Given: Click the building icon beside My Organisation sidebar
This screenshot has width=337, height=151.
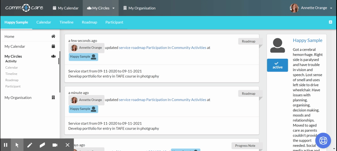Looking at the screenshot, I should point(54,97).
